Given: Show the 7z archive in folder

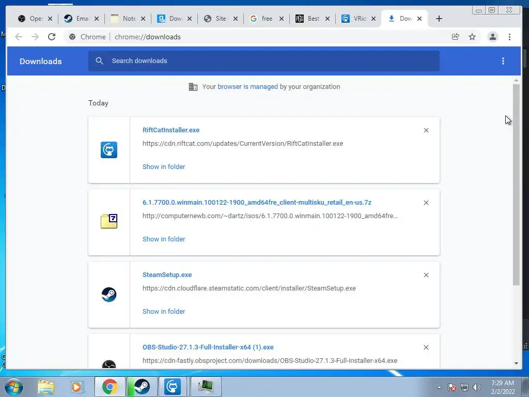Looking at the screenshot, I should (164, 239).
